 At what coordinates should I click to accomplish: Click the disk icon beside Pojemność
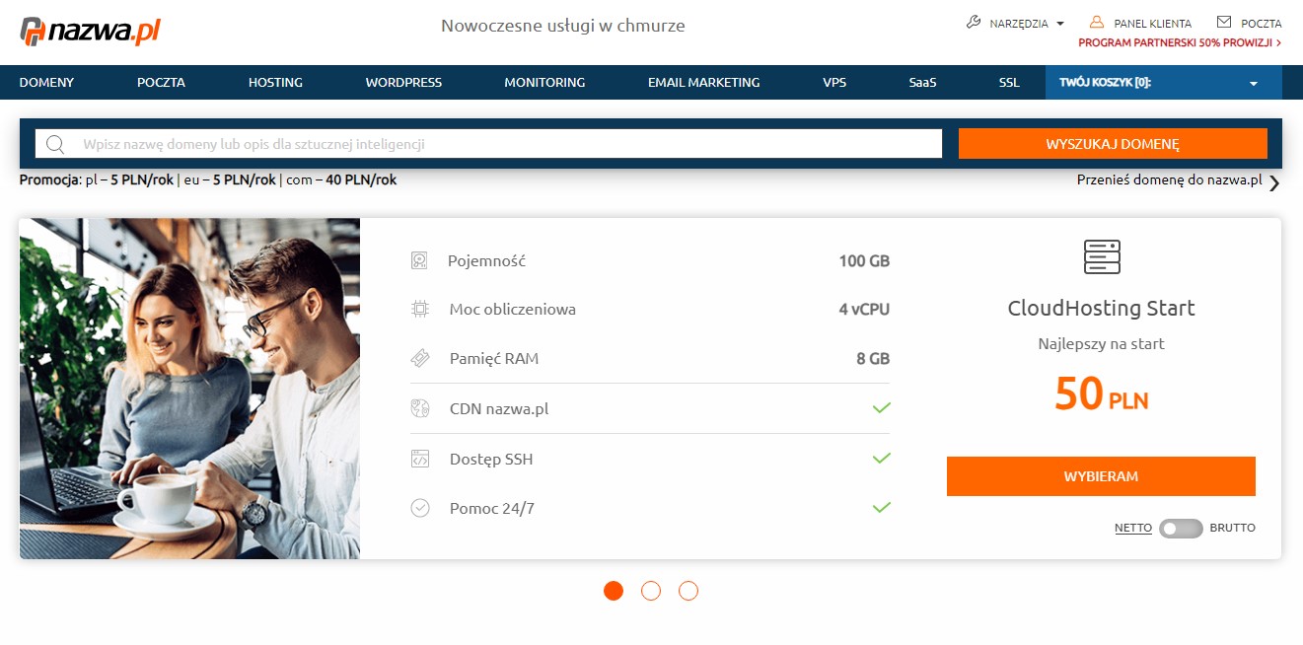click(420, 261)
